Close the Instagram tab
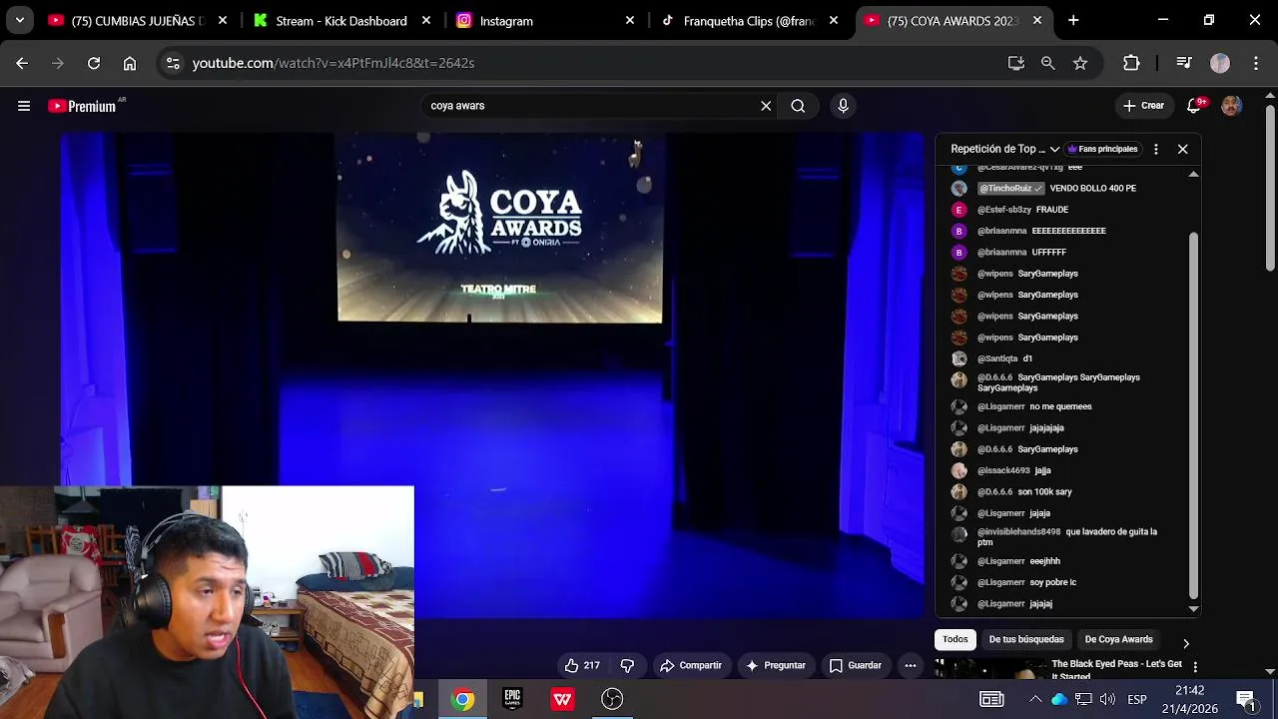 coord(630,20)
